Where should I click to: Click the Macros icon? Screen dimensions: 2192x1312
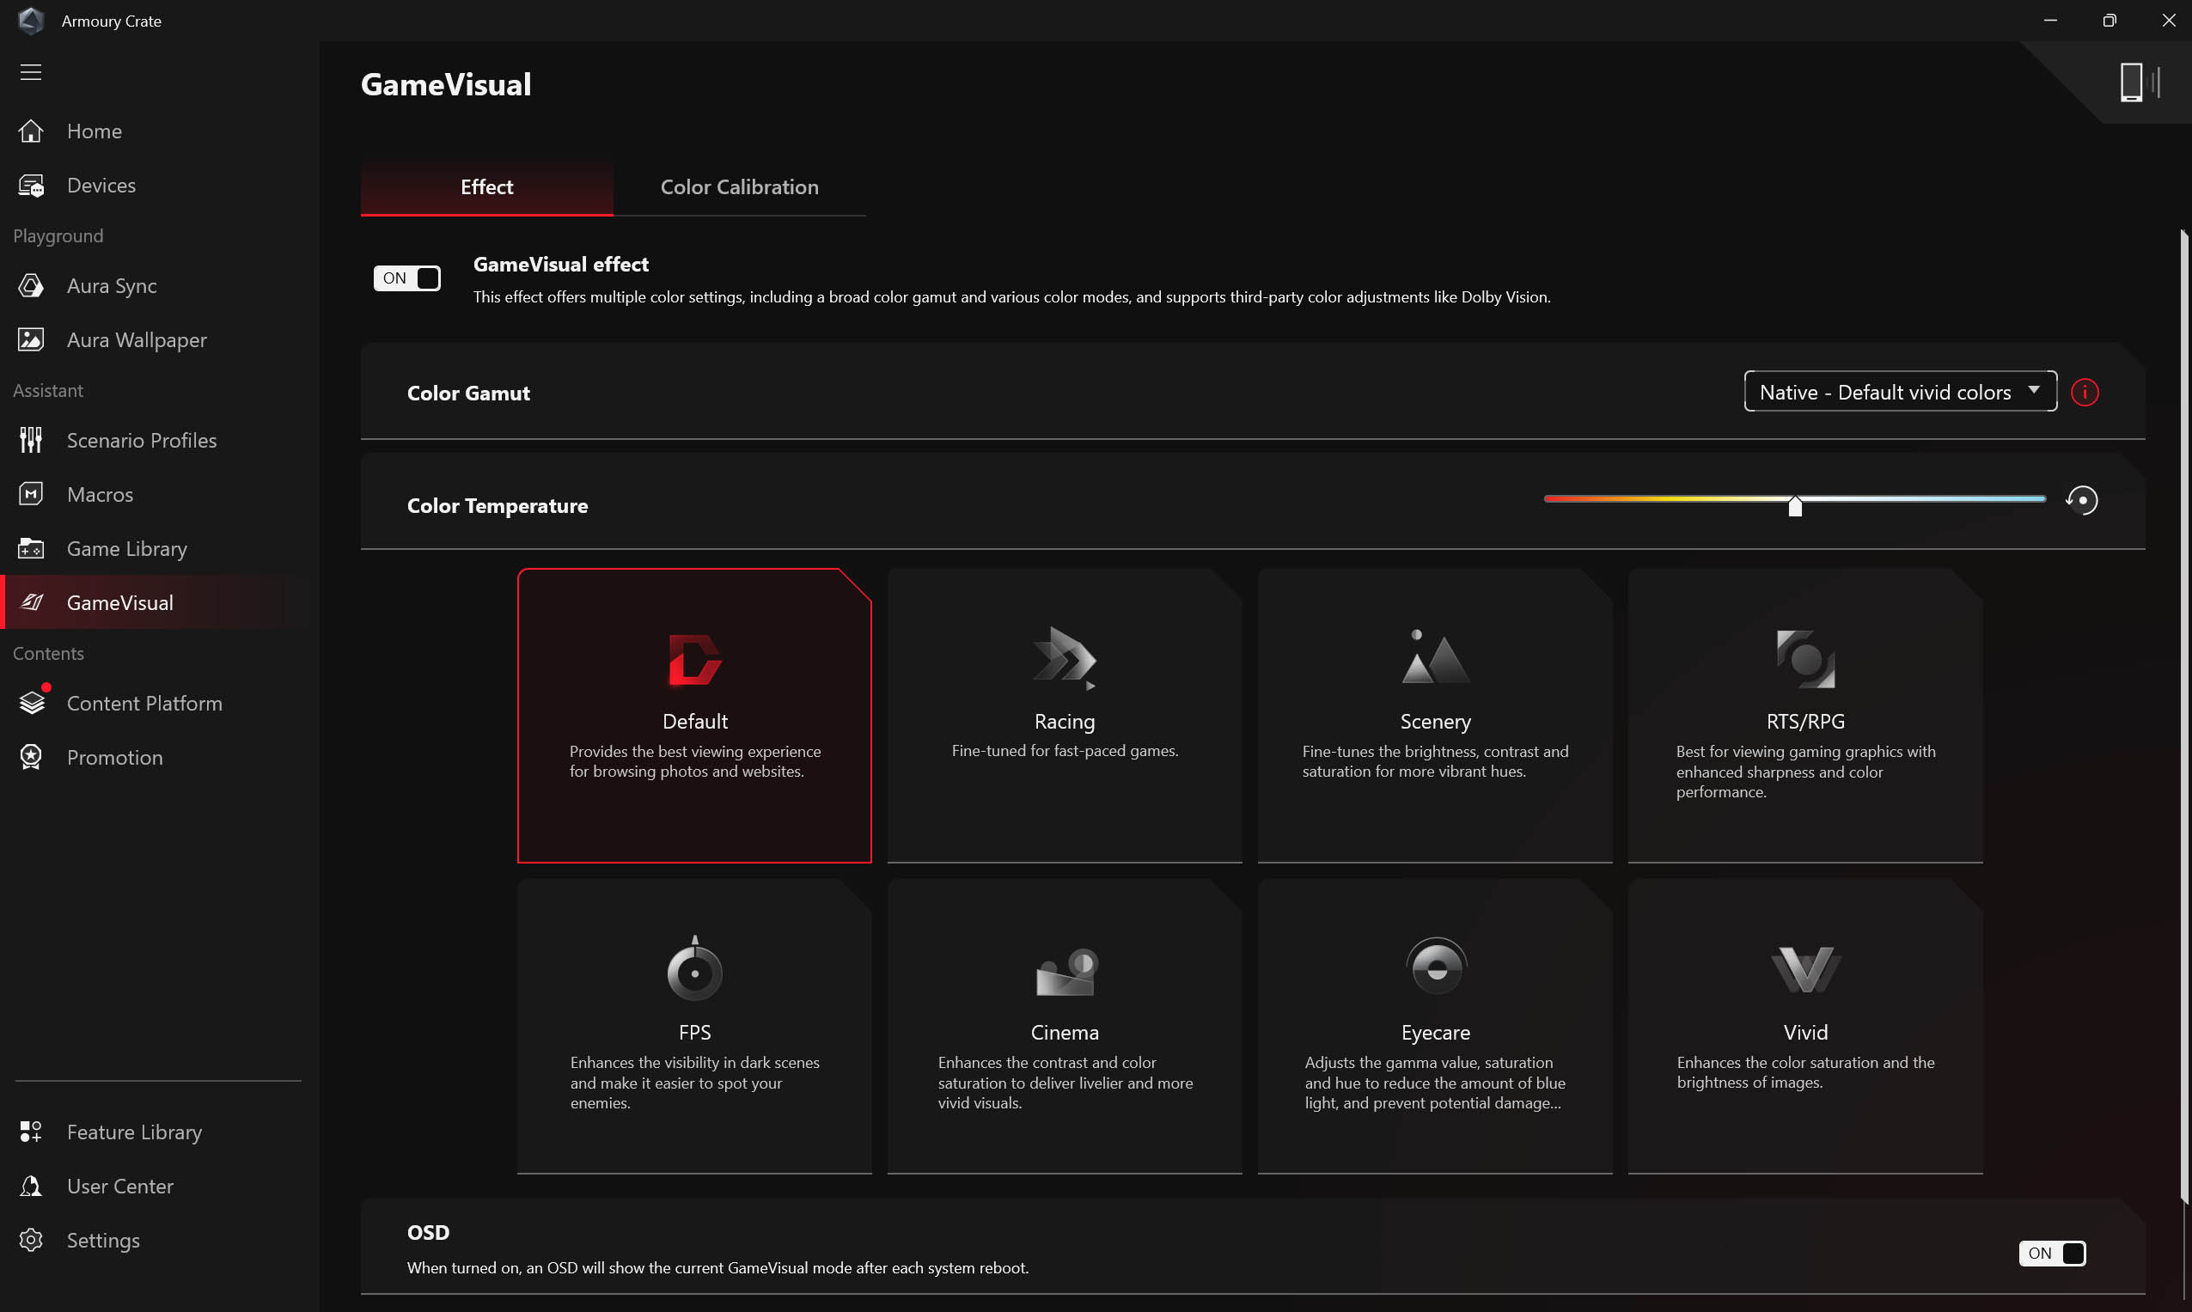coord(31,494)
